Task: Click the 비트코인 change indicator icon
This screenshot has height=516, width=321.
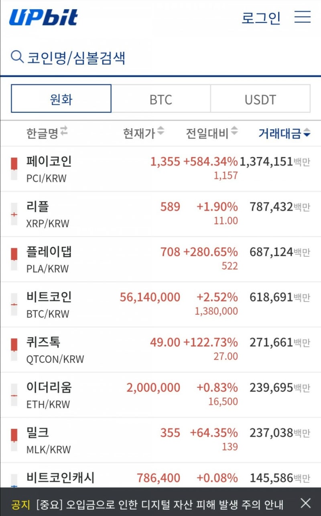Action: (x=14, y=303)
